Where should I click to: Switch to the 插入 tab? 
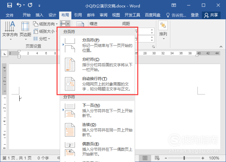(x=39, y=15)
